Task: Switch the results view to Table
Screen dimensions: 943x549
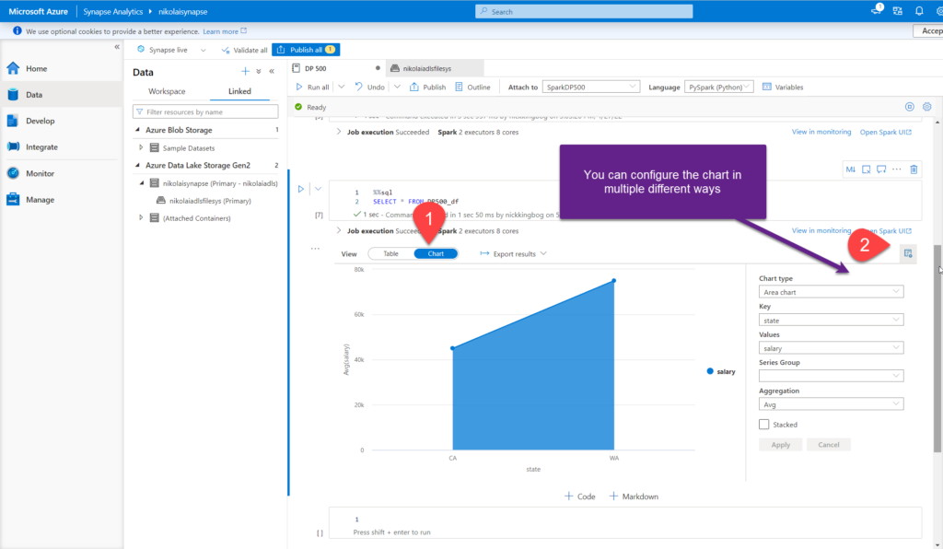Action: 390,253
